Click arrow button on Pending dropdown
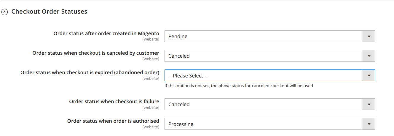394x136 pixels. 369,36
